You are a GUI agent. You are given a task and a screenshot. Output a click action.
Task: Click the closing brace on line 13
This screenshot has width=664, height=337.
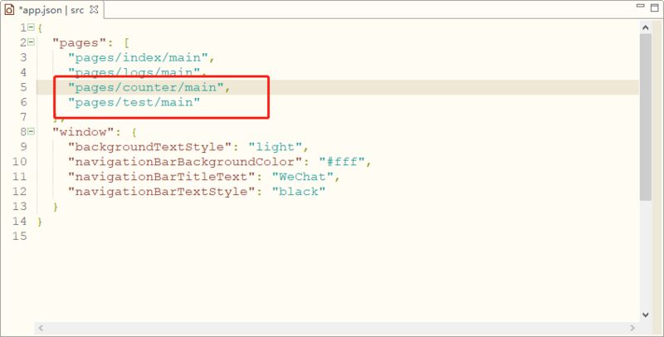click(x=56, y=207)
